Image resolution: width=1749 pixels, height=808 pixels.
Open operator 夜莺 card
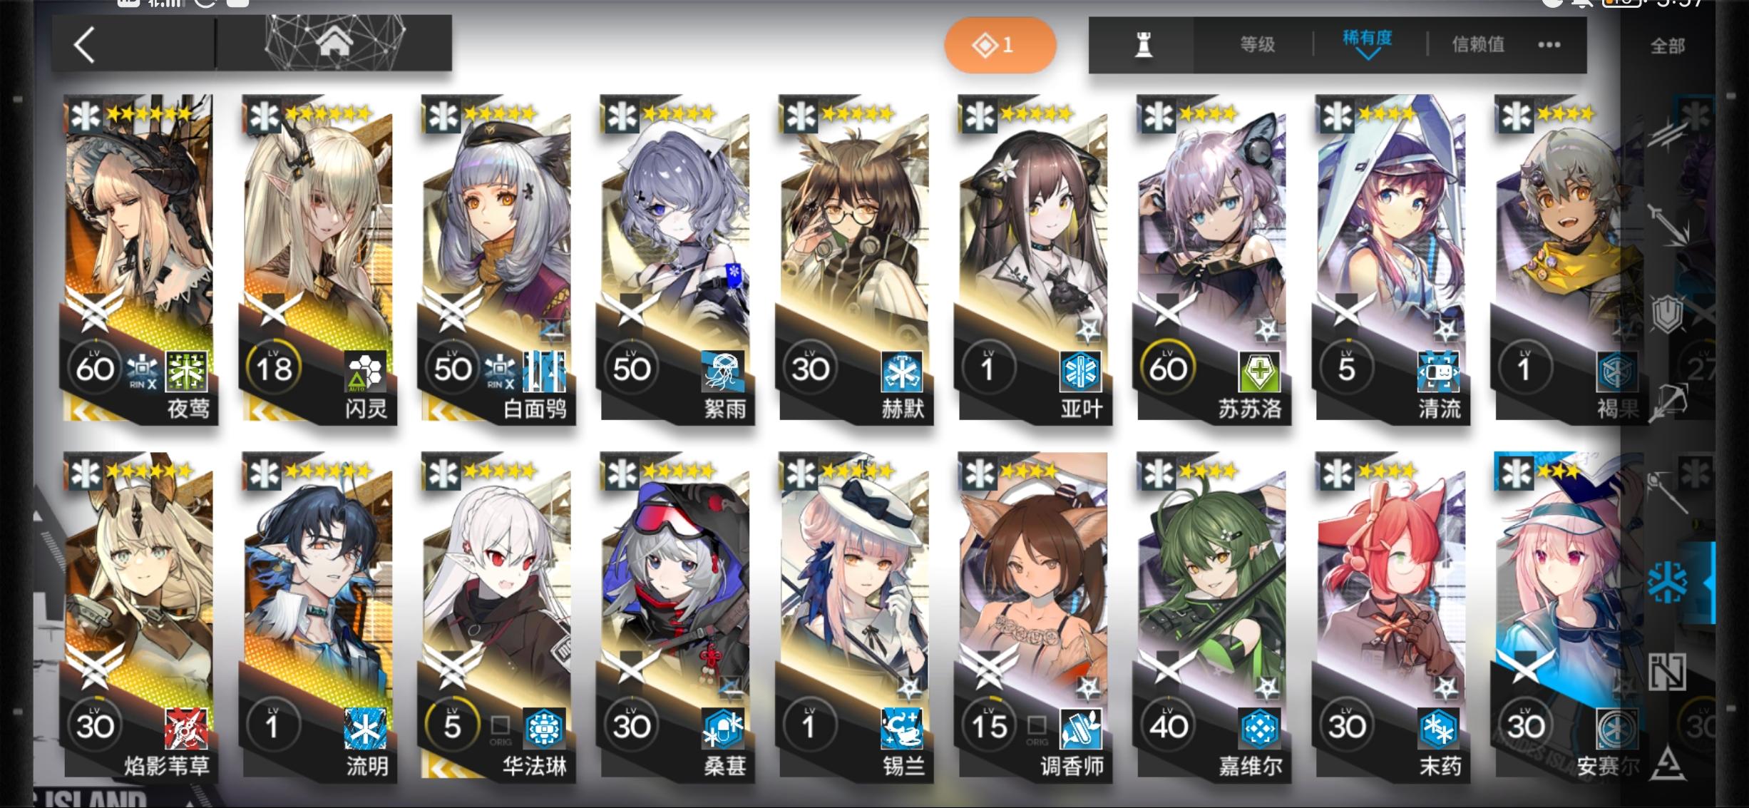coord(138,260)
